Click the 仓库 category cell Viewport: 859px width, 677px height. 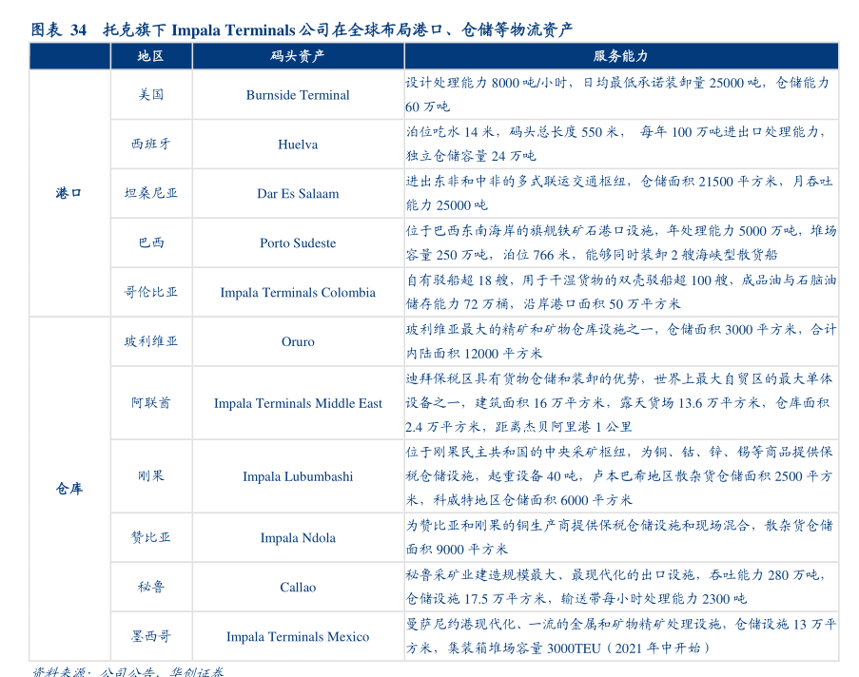[x=69, y=489]
